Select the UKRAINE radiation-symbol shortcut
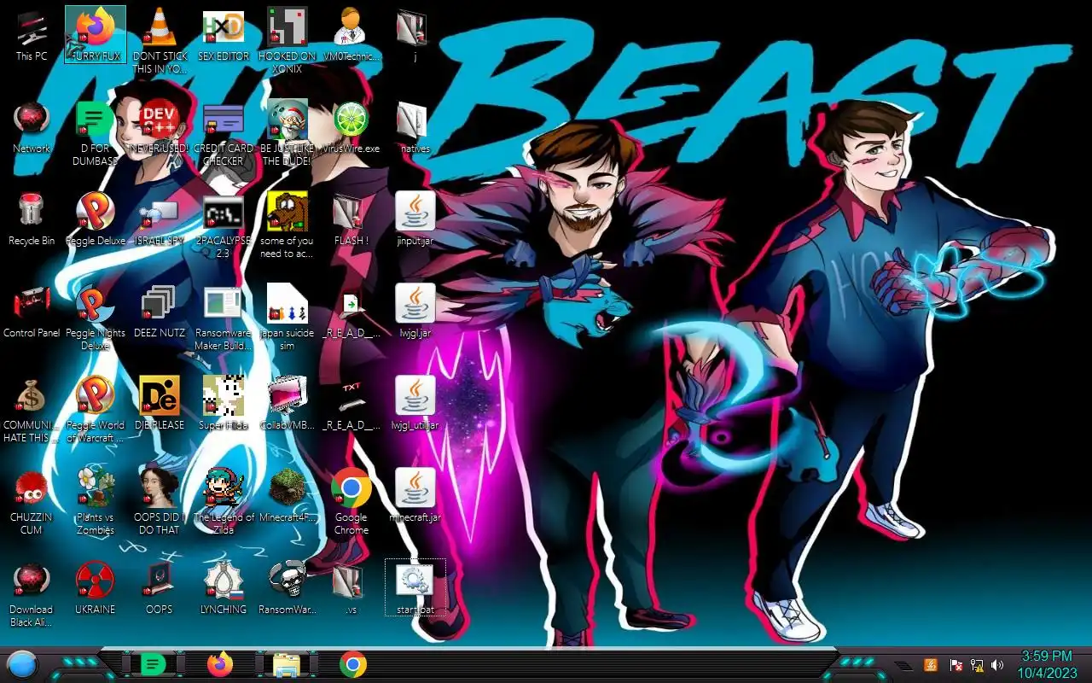 pyautogui.click(x=96, y=588)
